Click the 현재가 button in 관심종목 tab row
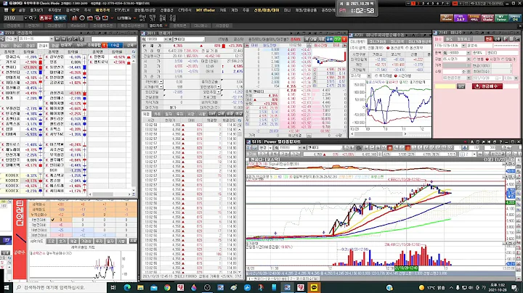 66,45
